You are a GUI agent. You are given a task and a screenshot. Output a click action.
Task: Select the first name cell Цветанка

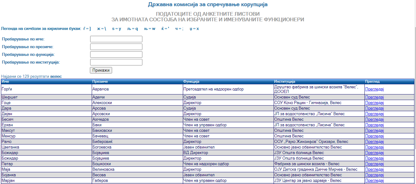(46, 147)
